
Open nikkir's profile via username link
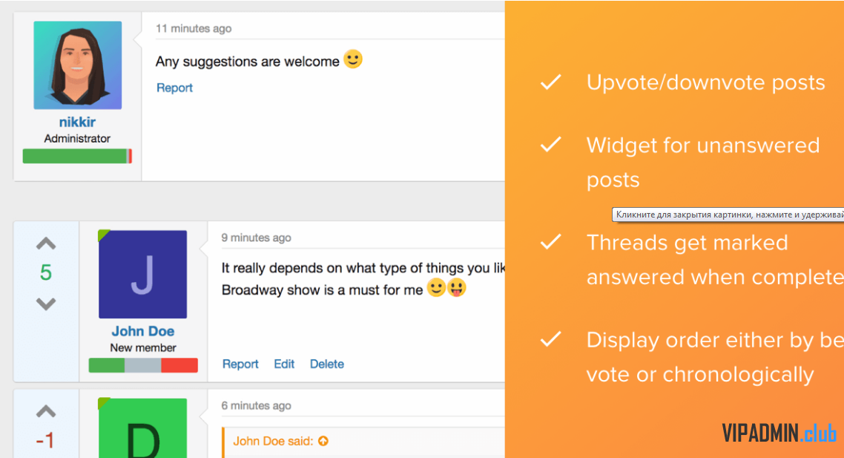pos(78,122)
